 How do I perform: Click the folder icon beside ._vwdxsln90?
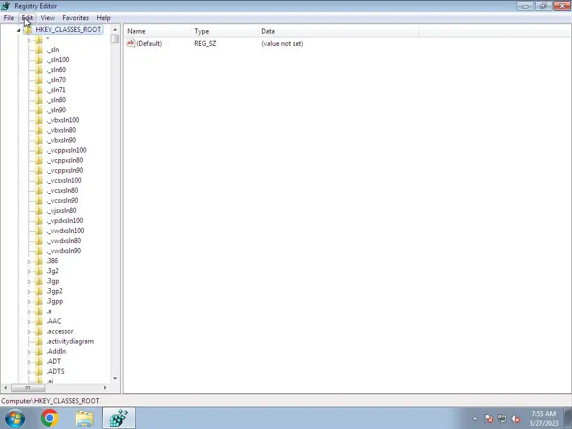39,251
